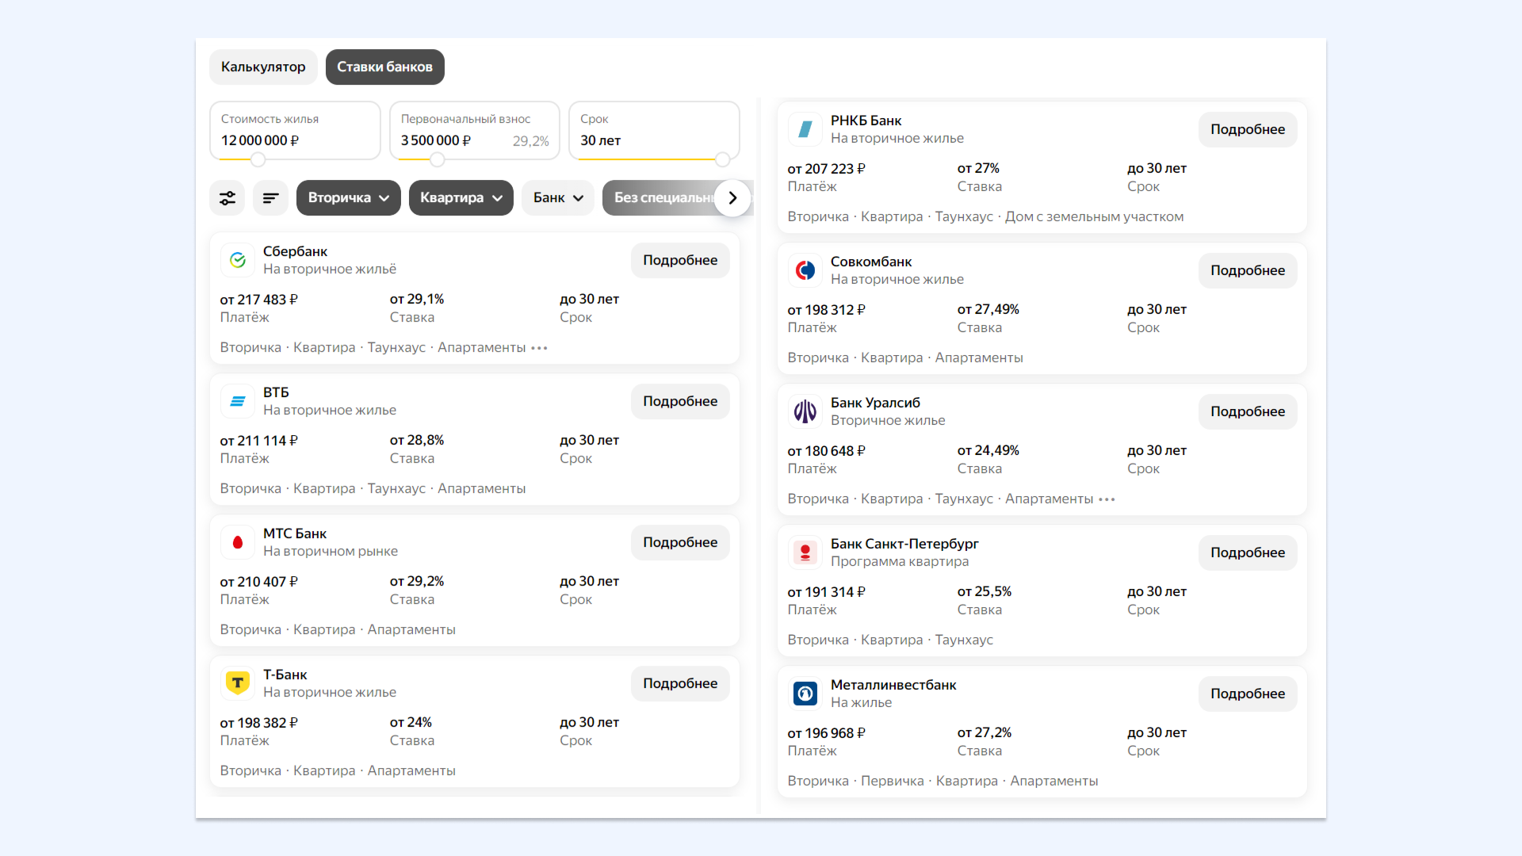Click the Банк Санкт-Петербург name
The height and width of the screenshot is (856, 1522).
coord(904,544)
